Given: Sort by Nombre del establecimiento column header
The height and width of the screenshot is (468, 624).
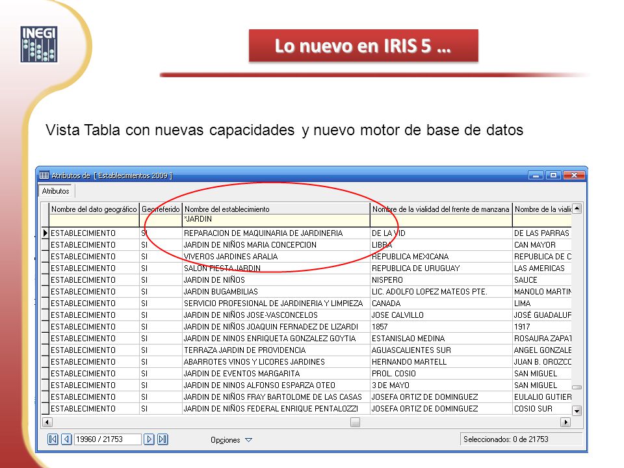Looking at the screenshot, I should [x=276, y=209].
